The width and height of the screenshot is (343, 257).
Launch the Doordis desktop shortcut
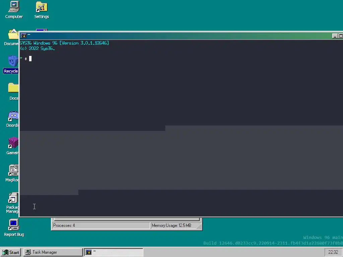point(13,119)
